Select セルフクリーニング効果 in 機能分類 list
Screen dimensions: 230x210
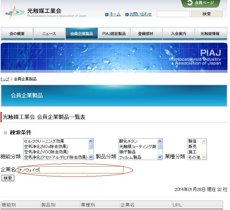[44, 141]
